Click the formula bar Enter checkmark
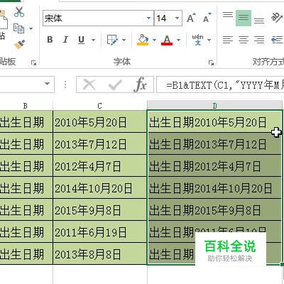 pyautogui.click(x=115, y=84)
